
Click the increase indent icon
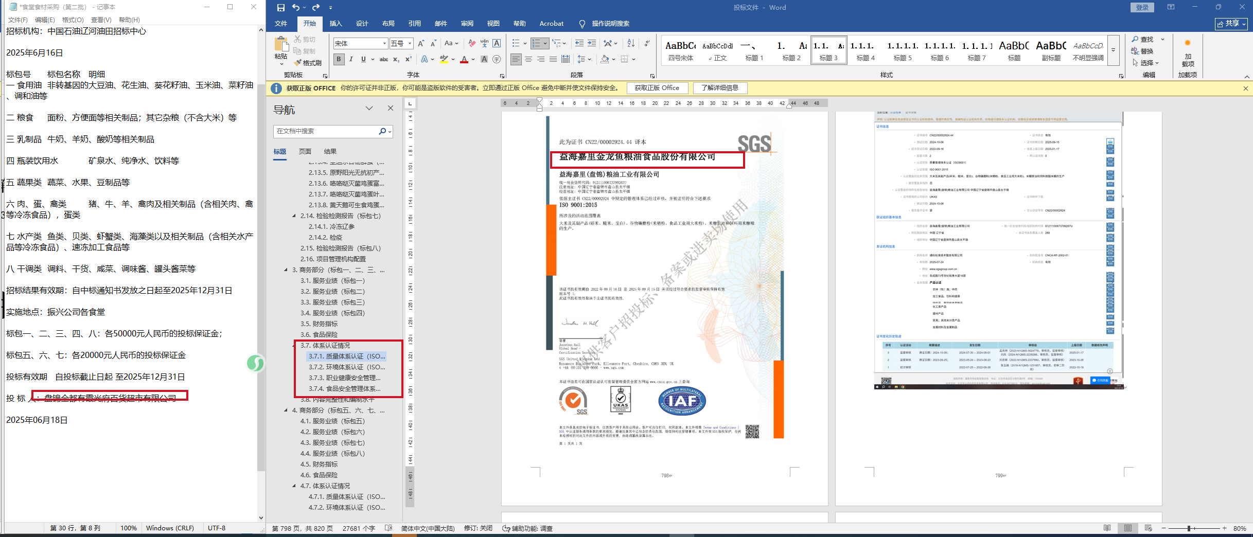click(592, 44)
